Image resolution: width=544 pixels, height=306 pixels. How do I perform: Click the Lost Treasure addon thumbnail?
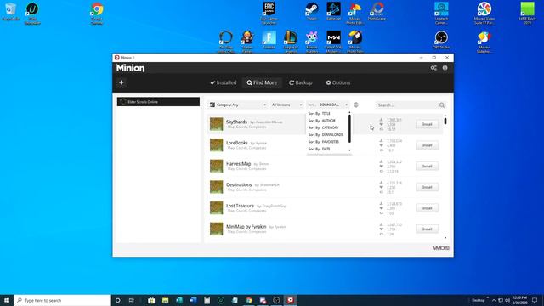pyautogui.click(x=216, y=207)
